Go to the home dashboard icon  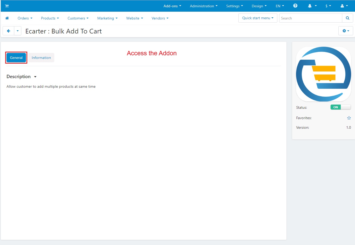7,18
